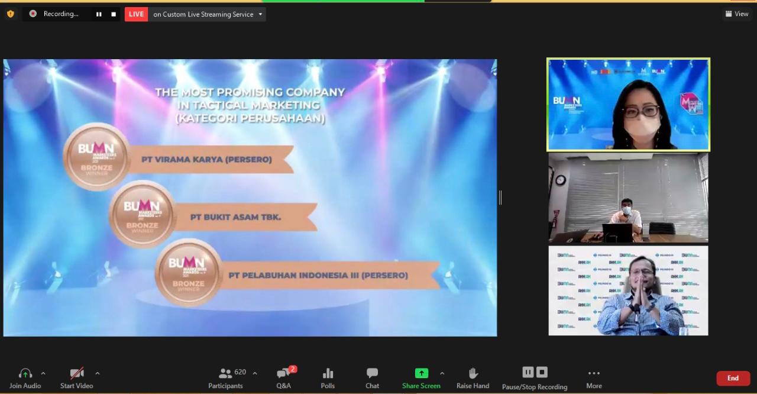Select the office room participant video tile
This screenshot has width=757, height=394.
click(x=628, y=198)
